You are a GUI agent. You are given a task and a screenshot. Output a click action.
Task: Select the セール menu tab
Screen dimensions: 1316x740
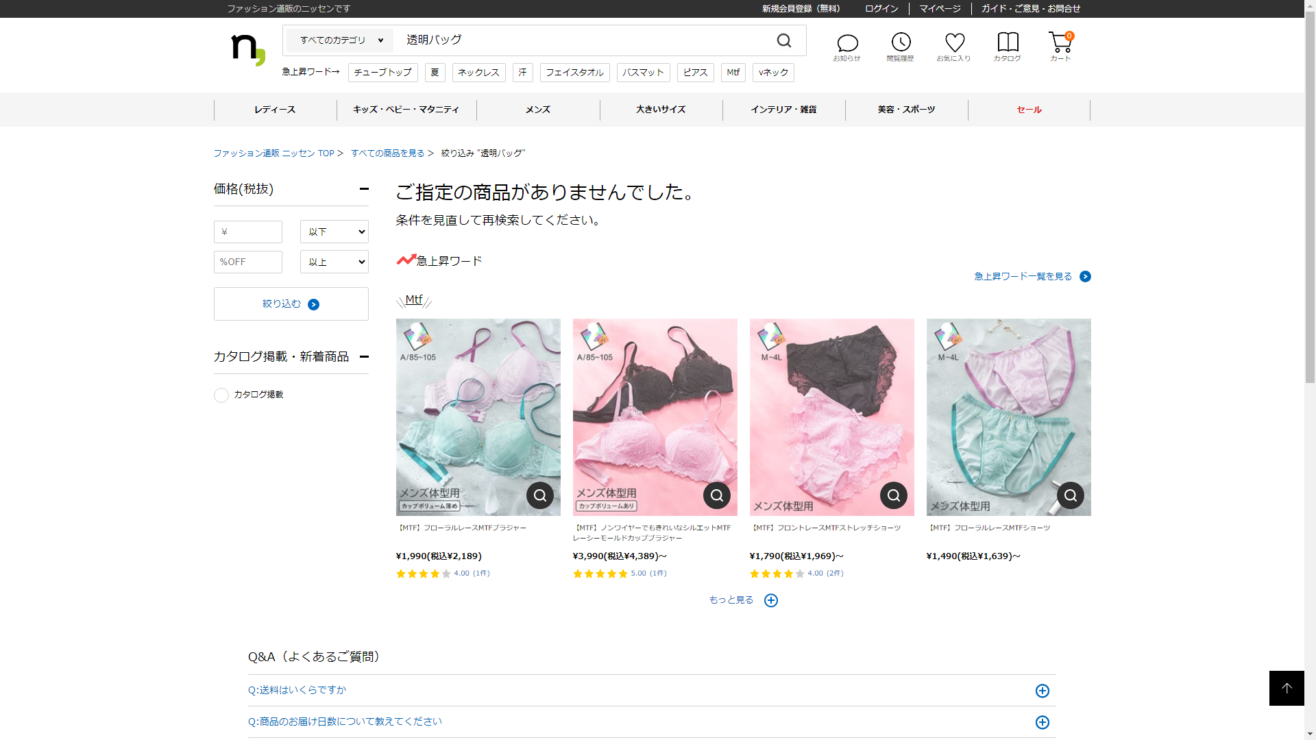(1029, 110)
